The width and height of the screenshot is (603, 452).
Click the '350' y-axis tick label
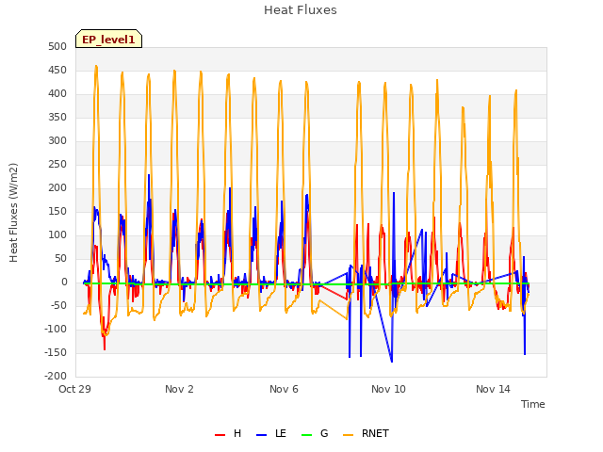click(57, 117)
